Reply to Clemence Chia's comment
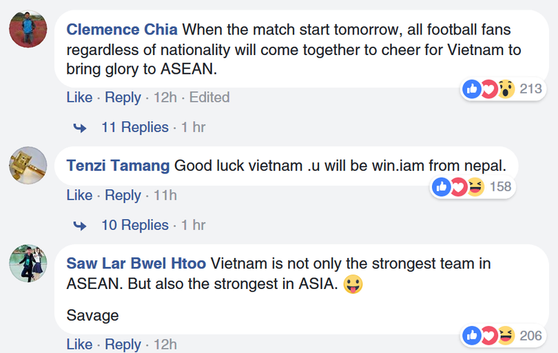Screen dimensions: 558x353 tap(123, 98)
